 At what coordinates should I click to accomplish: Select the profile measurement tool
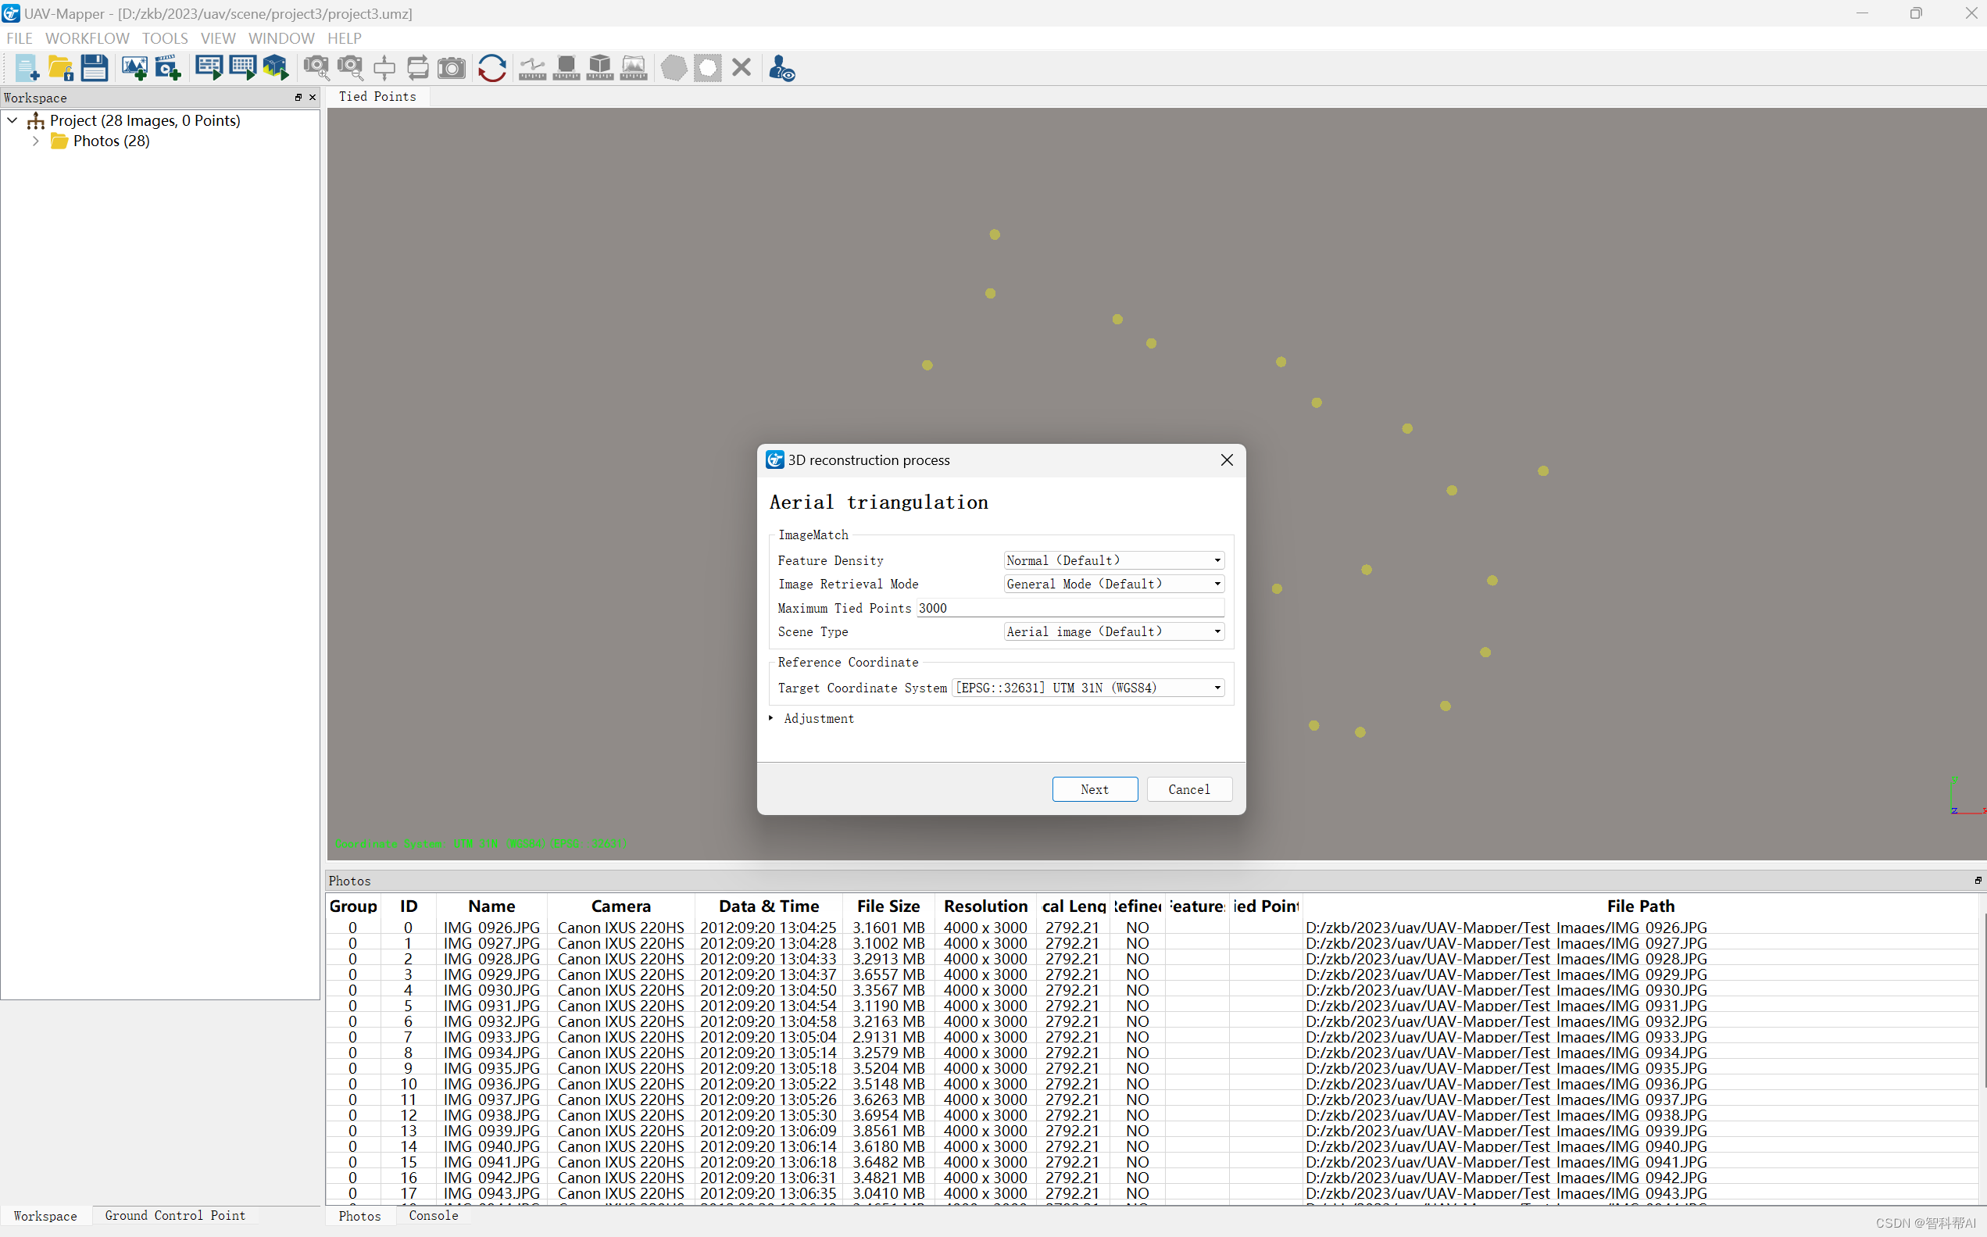click(633, 68)
